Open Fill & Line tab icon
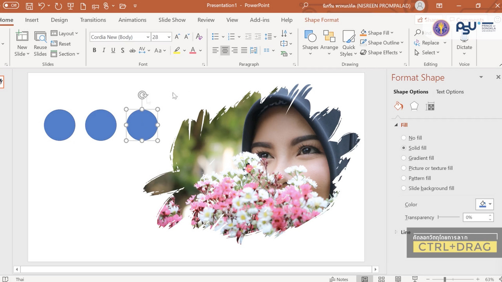The image size is (502, 282). click(398, 106)
